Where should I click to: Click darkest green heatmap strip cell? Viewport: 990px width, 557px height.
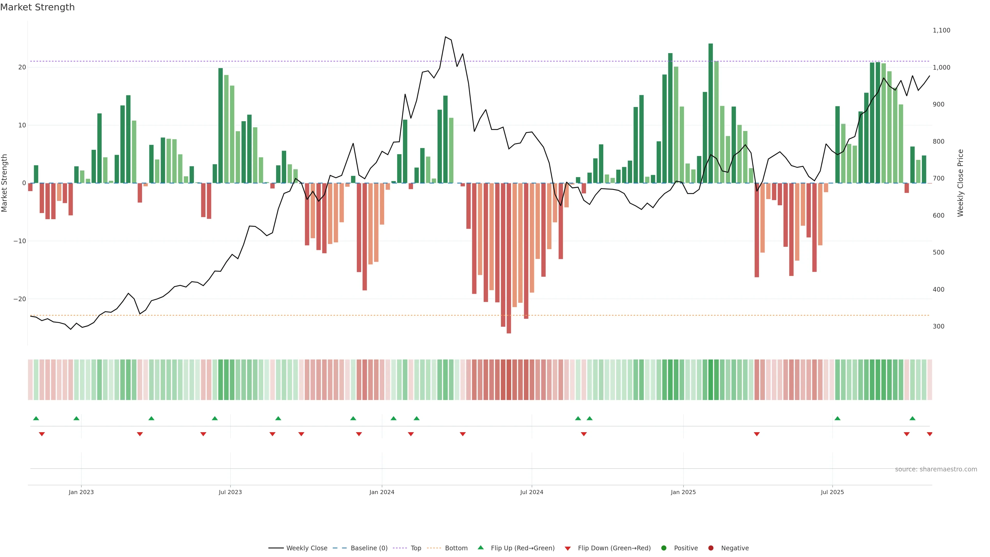click(x=711, y=380)
